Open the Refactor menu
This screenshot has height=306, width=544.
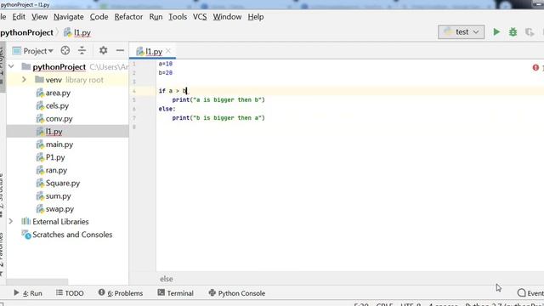coord(128,17)
